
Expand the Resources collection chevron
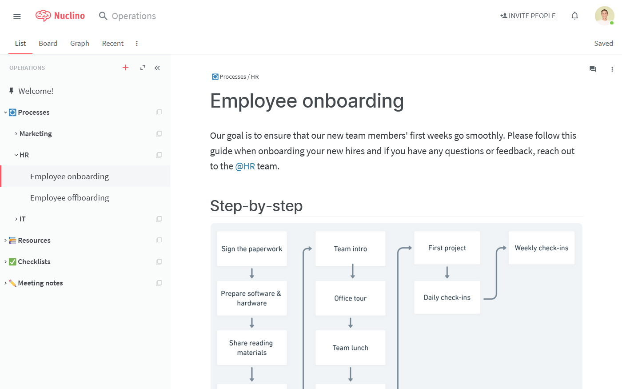pos(5,241)
